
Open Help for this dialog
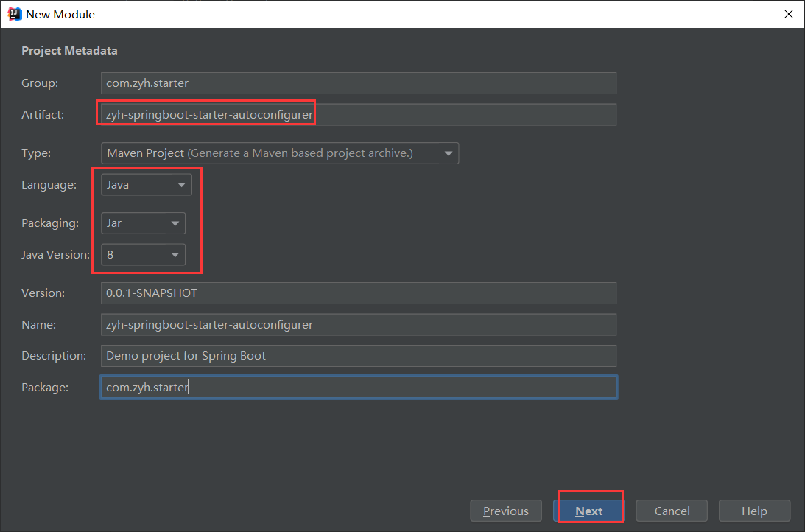click(x=754, y=511)
